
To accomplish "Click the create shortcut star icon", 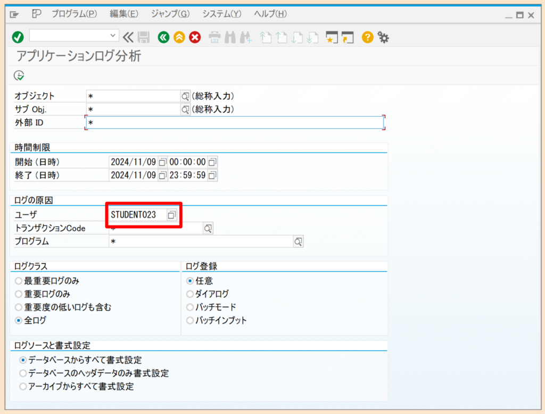I will tap(331, 37).
